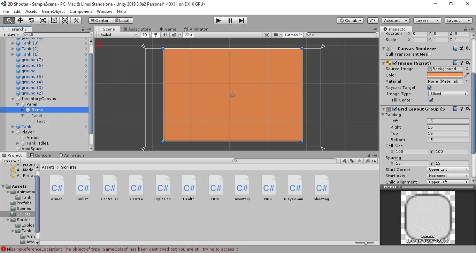Toggle scene audio speaker icon
This screenshot has width=476, height=253.
tap(164, 35)
